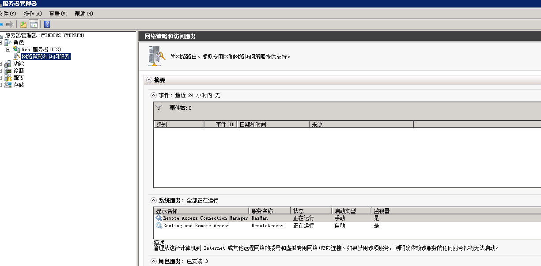Click the 自动 startup type cell
Viewport: 541px width, 266px height.
click(340, 225)
